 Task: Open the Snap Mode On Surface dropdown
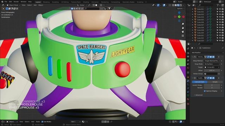point(212,64)
